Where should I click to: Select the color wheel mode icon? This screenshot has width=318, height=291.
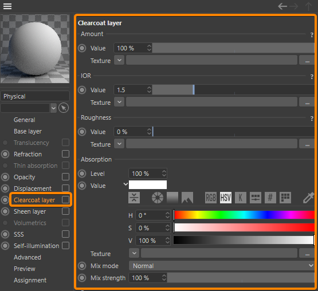pos(158,198)
